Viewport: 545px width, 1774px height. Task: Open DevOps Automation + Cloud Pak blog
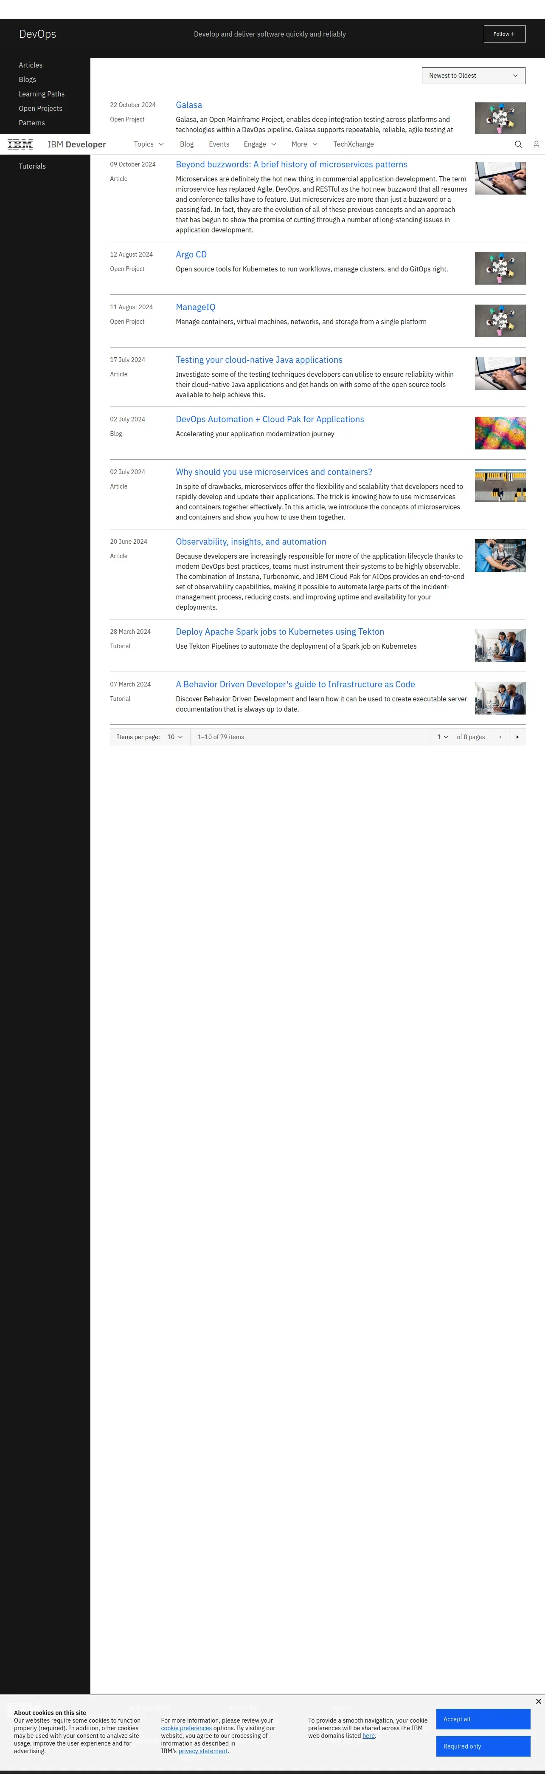coord(270,419)
